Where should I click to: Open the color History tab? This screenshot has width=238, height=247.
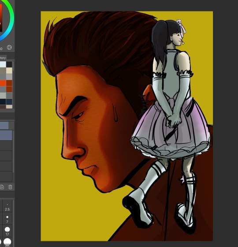(x=3, y=58)
